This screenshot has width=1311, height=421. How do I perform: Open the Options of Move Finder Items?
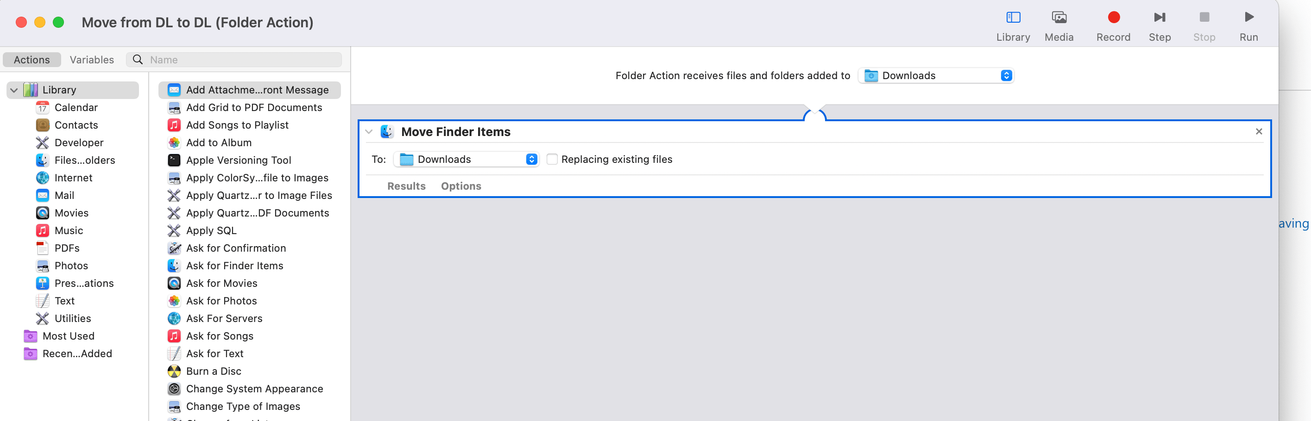[460, 186]
